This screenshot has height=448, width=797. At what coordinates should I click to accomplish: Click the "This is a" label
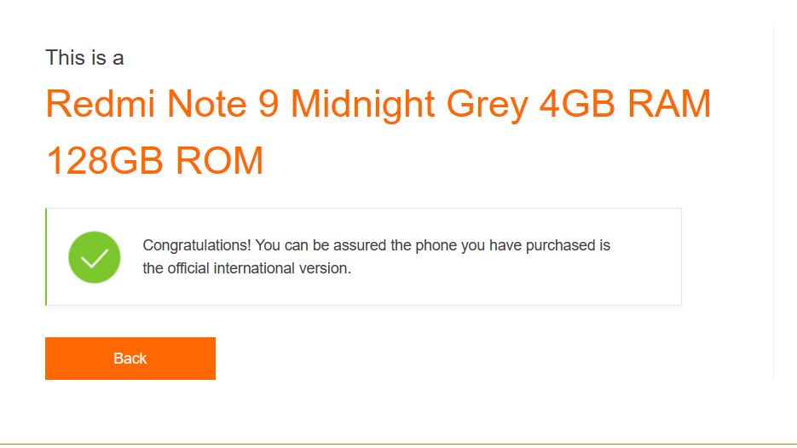point(84,58)
